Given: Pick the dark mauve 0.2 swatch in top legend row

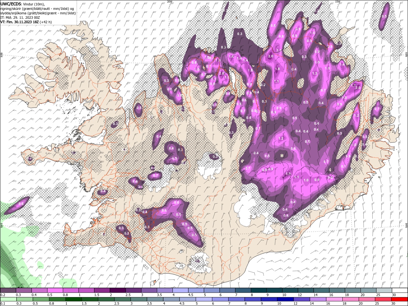Looking at the screenshot, I should pos(8,290).
